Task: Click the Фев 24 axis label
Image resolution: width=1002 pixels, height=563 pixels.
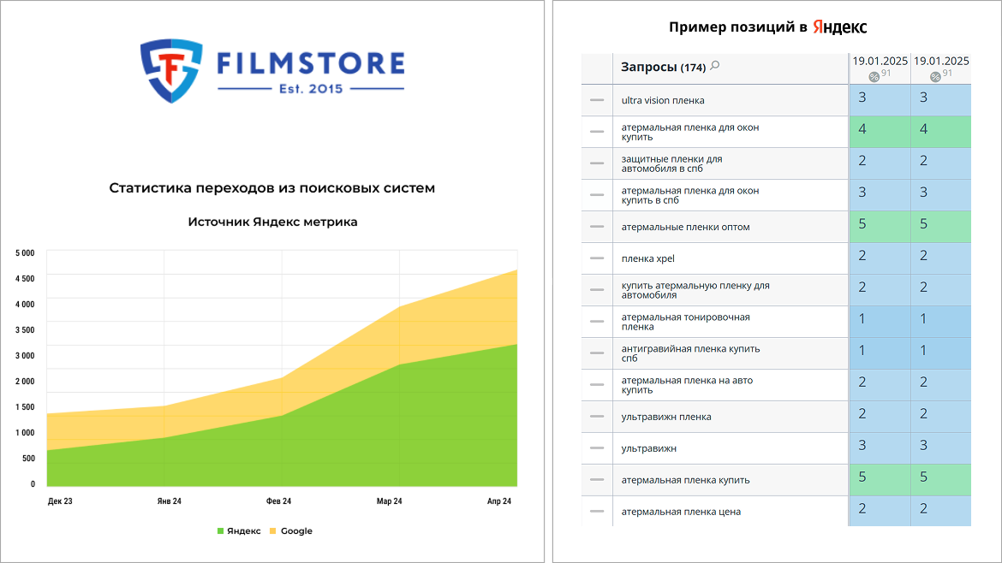Action: pyautogui.click(x=278, y=501)
